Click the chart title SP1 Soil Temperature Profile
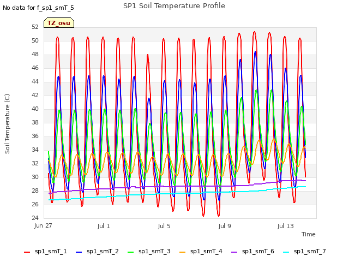Screen dimensions: 349x262 pos(174,6)
